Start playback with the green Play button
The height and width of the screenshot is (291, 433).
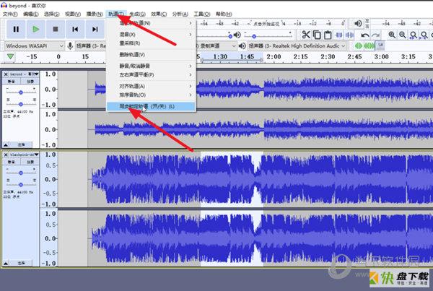click(35, 29)
